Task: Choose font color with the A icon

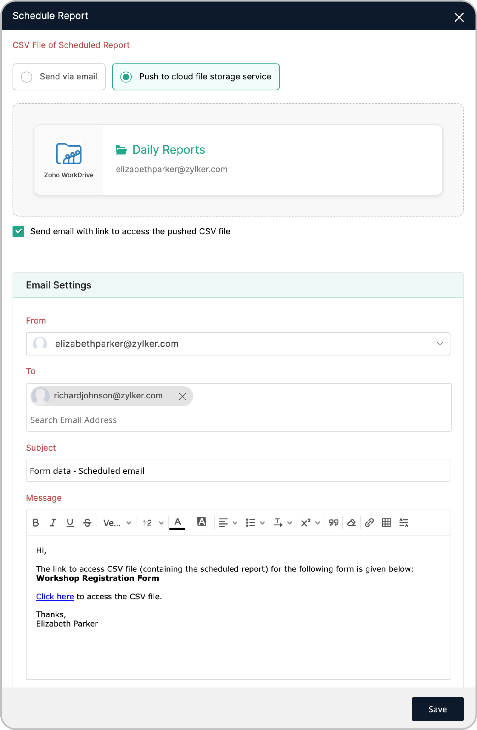Action: 178,523
